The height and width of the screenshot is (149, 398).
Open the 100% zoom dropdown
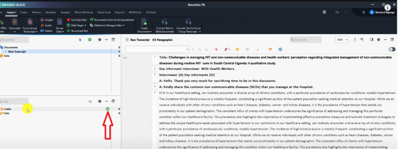[x=342, y=39]
